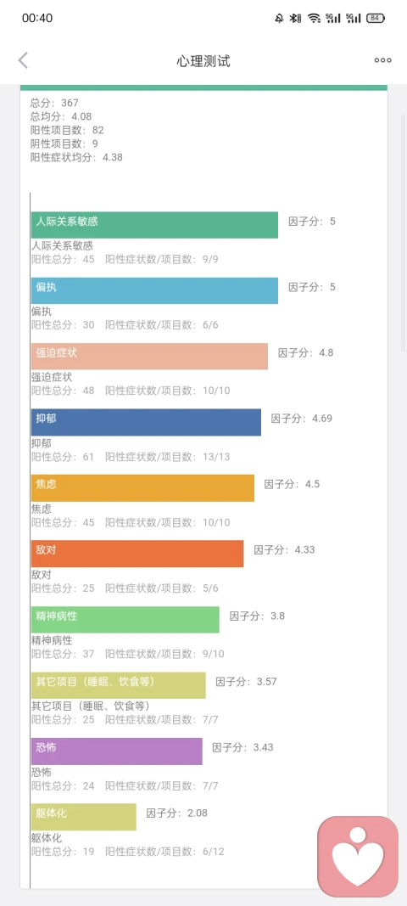Tap the muted notification bell icon
The image size is (407, 906).
coord(280,18)
